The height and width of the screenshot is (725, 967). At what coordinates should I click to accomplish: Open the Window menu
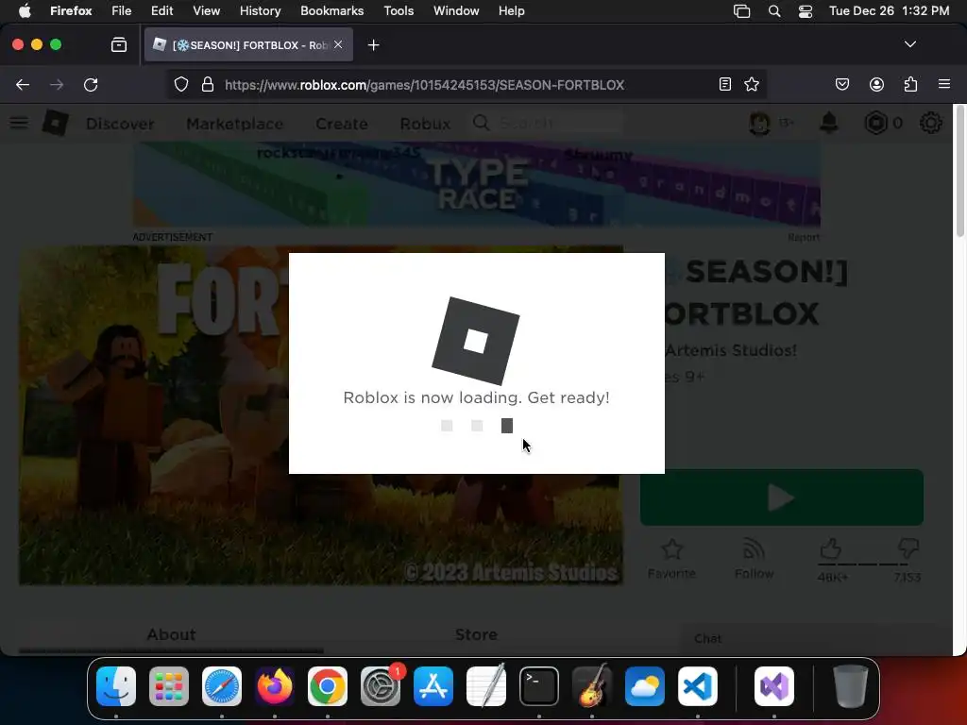click(x=456, y=10)
